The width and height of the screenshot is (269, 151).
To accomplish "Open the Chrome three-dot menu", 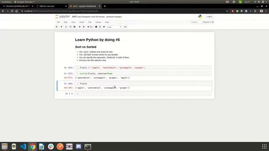I will tap(266, 11).
